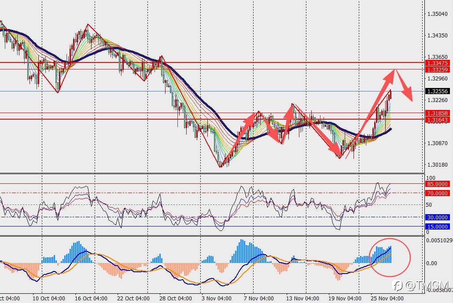Image resolution: width=453 pixels, height=303 pixels.
Task: Click the blue 30.0000 level label
Action: tap(438, 217)
